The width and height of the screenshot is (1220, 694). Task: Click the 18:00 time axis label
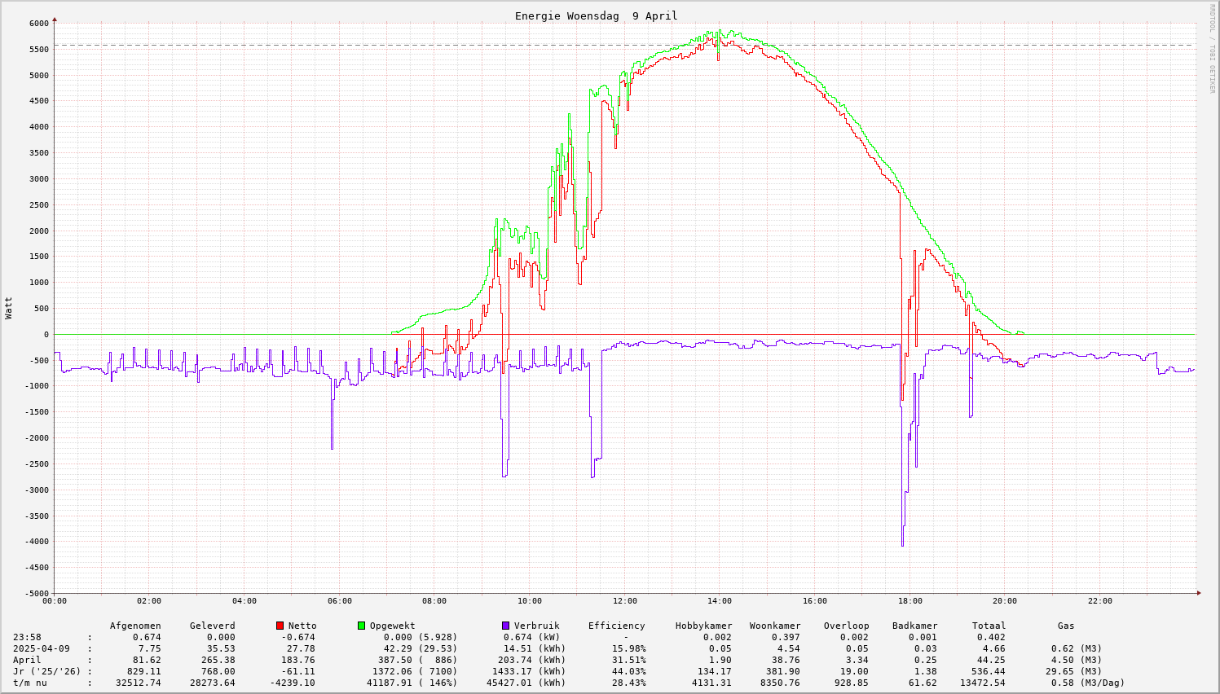tap(909, 601)
